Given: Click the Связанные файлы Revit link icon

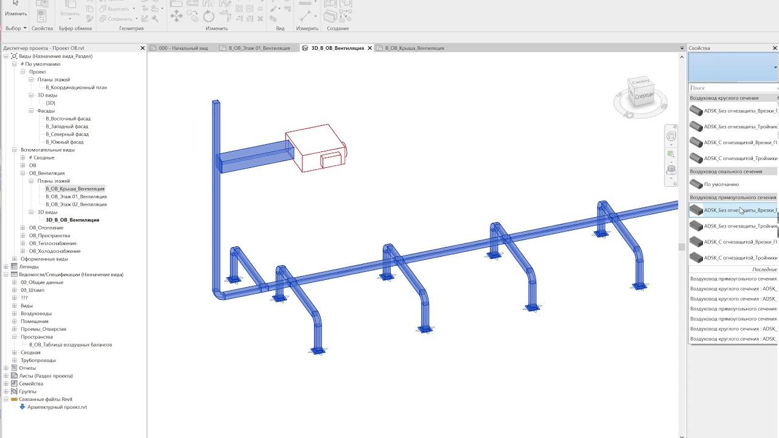Looking at the screenshot, I should coord(14,400).
